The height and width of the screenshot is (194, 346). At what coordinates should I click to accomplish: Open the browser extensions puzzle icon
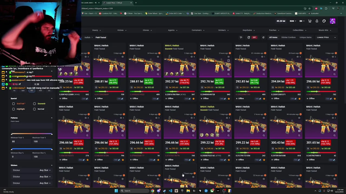pos(326,8)
